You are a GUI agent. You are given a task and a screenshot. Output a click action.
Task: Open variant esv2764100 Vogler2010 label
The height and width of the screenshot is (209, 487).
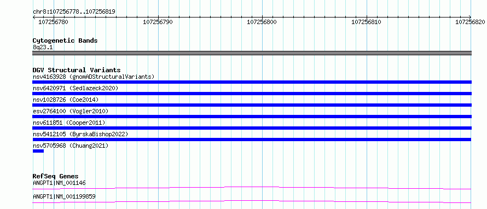click(x=71, y=111)
